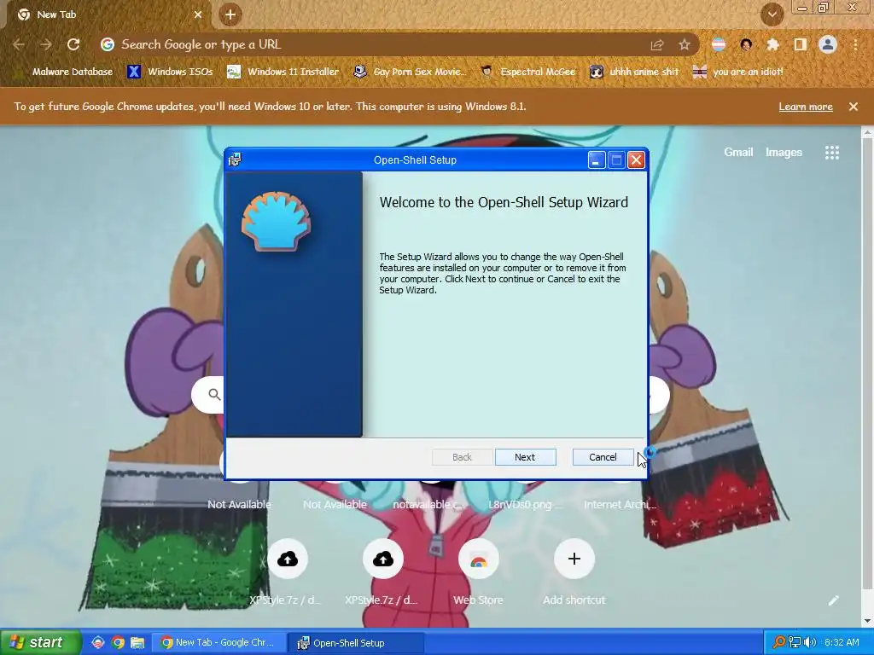Click installer icon in Open-Shell Setup title bar
Screen dimensions: 874x655
click(236, 159)
